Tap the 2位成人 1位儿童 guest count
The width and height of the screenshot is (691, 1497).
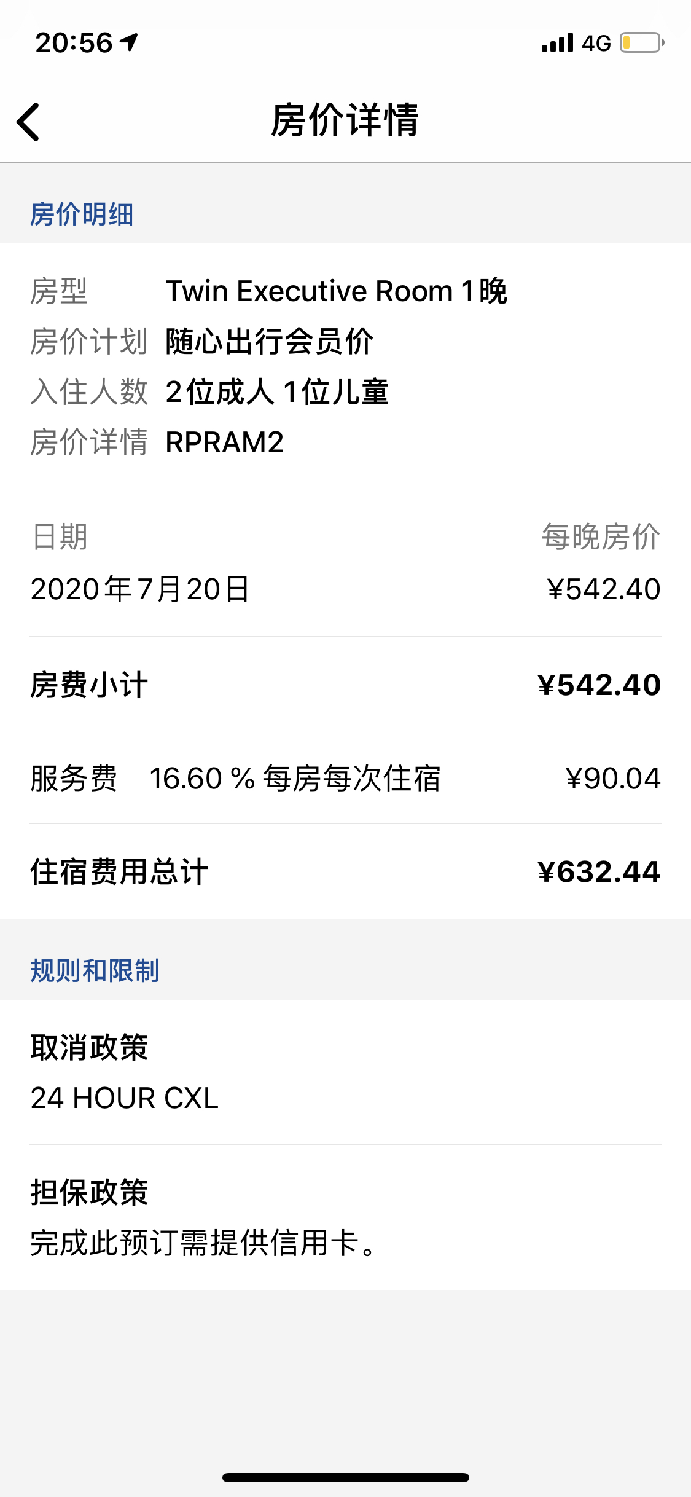(277, 392)
